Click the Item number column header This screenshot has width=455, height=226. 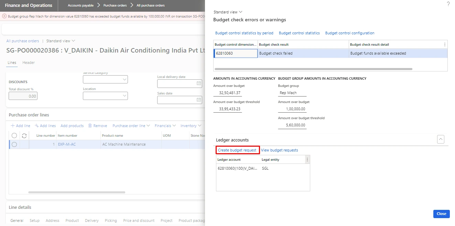[68, 136]
